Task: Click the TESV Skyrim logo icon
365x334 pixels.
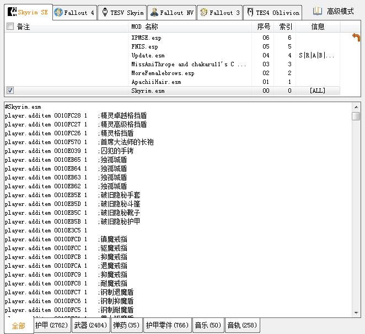Action: click(x=105, y=12)
